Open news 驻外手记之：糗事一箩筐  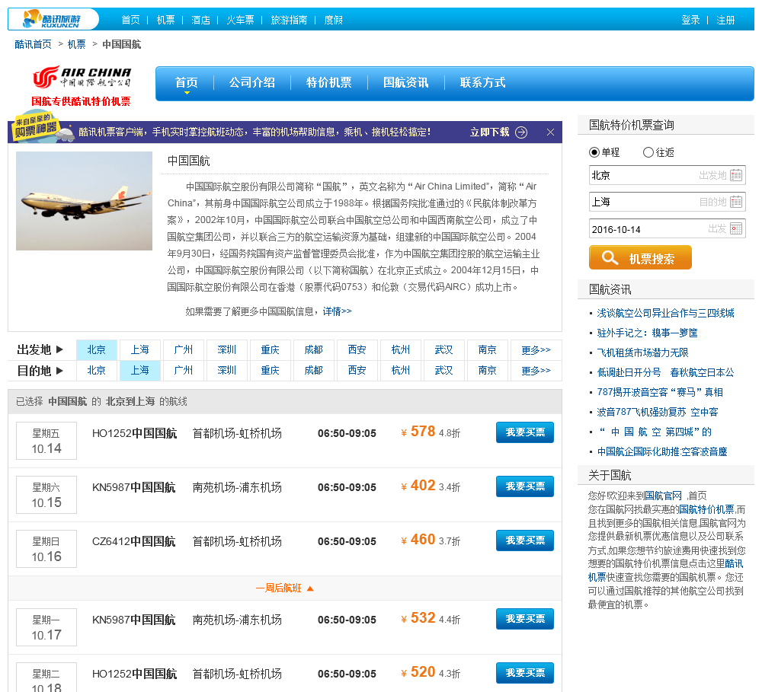pos(647,333)
